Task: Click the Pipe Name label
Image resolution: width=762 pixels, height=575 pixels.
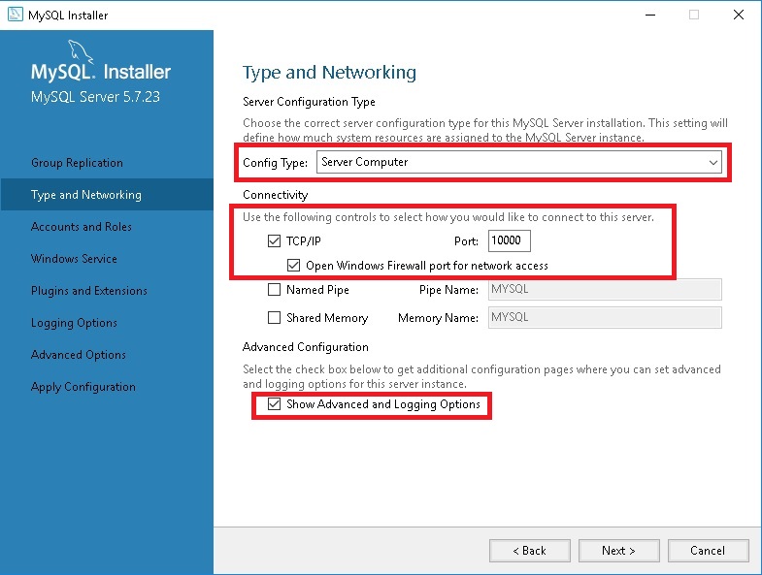Action: (x=448, y=290)
